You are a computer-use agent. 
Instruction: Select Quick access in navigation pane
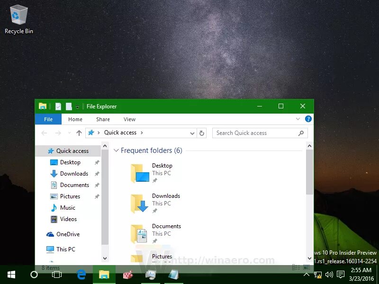(68, 151)
